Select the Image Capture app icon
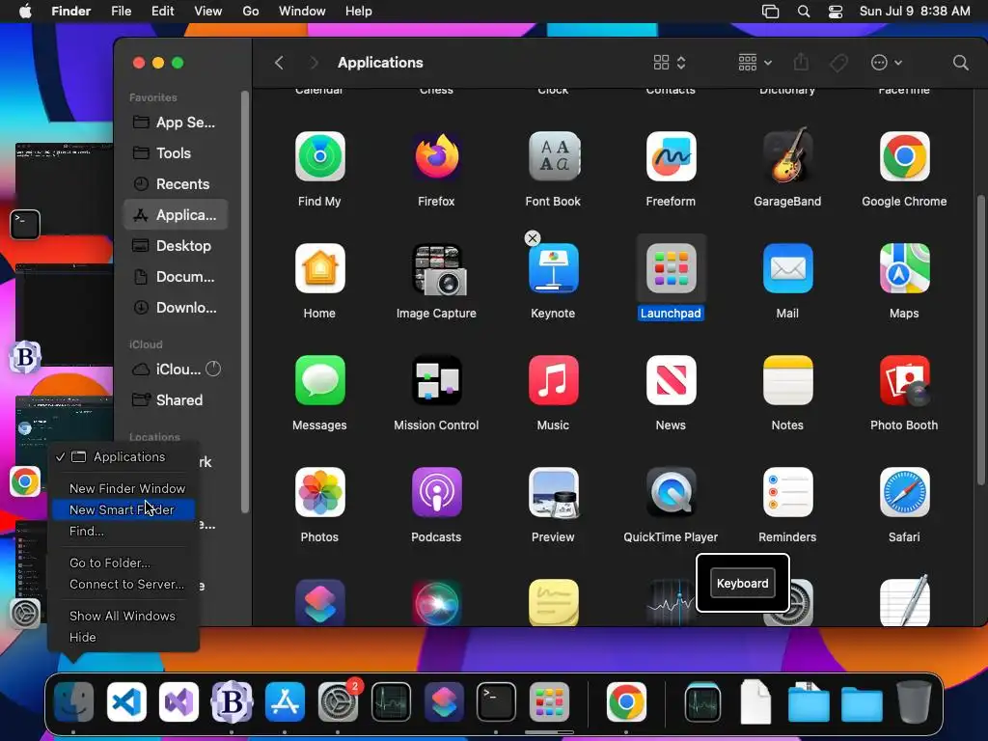Image resolution: width=988 pixels, height=741 pixels. coord(439,270)
